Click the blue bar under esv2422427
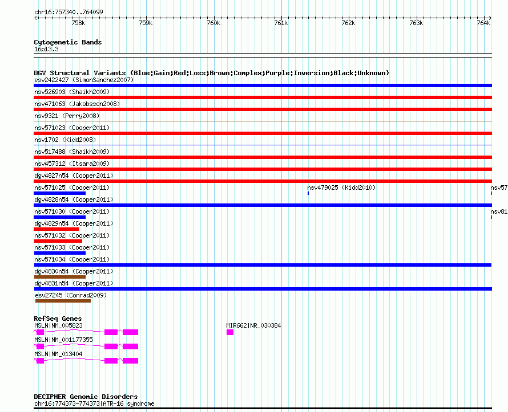508x412 pixels. (263, 85)
